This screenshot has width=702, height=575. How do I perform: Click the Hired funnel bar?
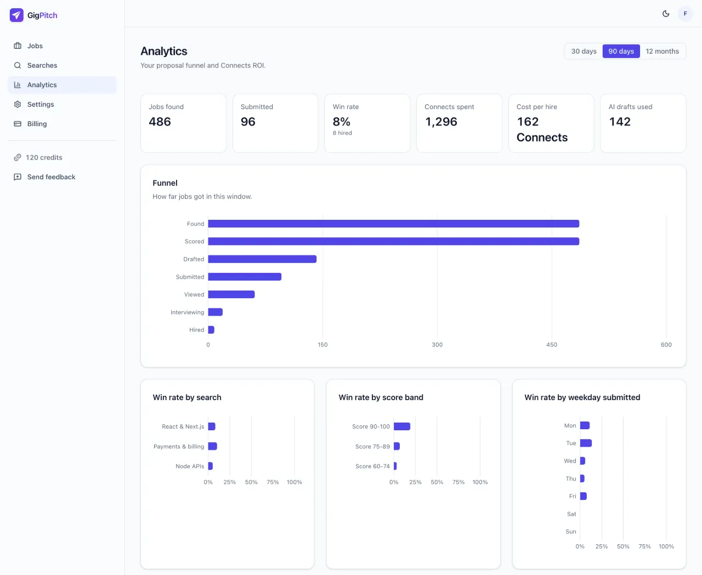pyautogui.click(x=211, y=330)
